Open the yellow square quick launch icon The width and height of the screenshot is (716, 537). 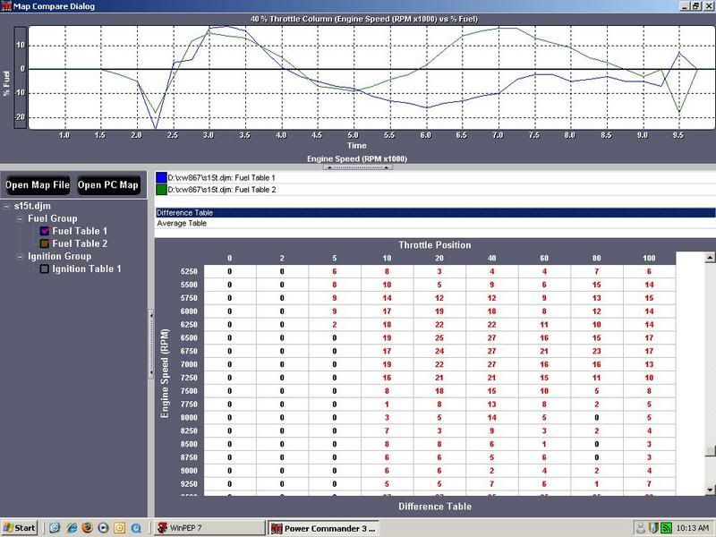(119, 528)
